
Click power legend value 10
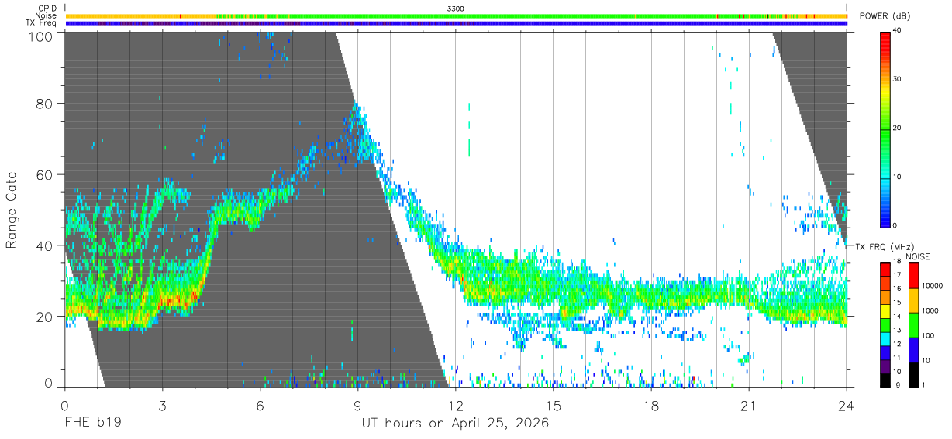click(899, 177)
